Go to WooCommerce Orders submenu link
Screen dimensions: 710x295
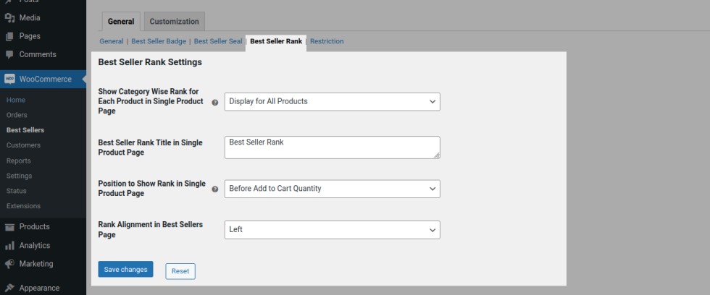point(17,115)
